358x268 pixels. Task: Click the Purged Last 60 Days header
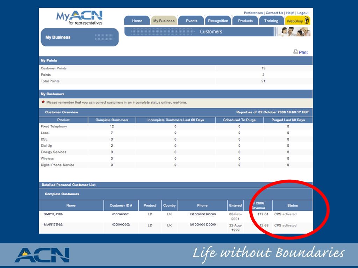[x=288, y=120]
